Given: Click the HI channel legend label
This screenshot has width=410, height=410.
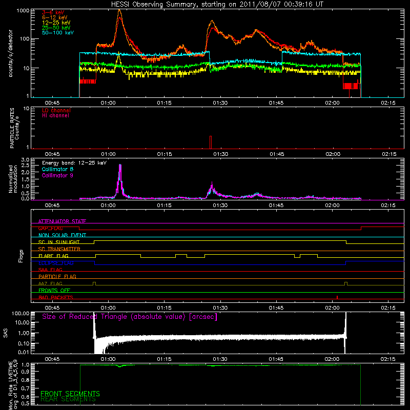Looking at the screenshot, I should [x=55, y=116].
